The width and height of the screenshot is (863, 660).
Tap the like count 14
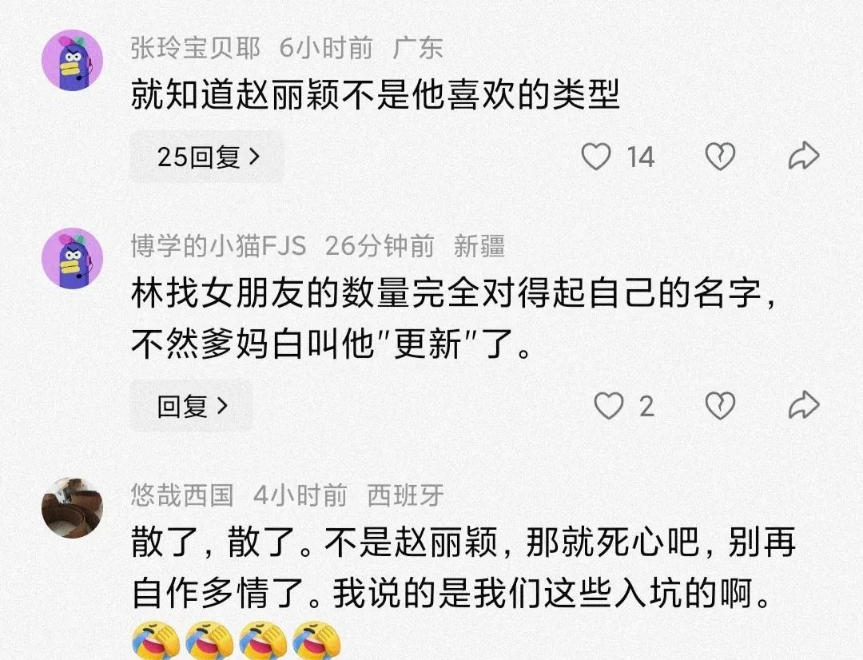(641, 157)
